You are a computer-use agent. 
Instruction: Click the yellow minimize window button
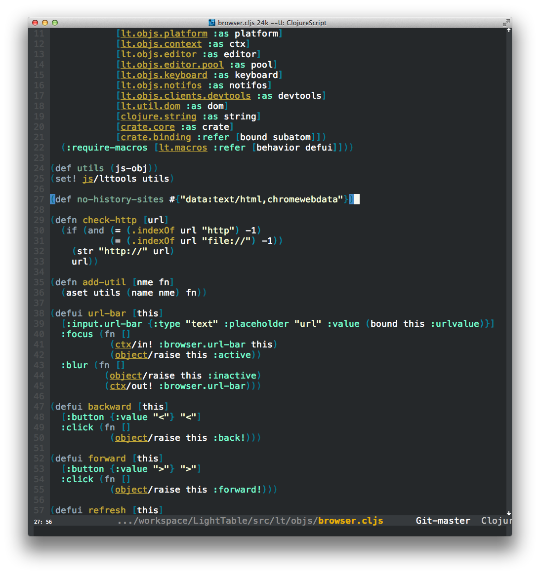pyautogui.click(x=45, y=23)
